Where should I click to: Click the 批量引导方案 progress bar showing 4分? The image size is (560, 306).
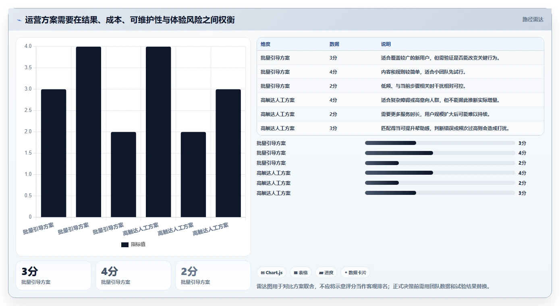click(440, 153)
